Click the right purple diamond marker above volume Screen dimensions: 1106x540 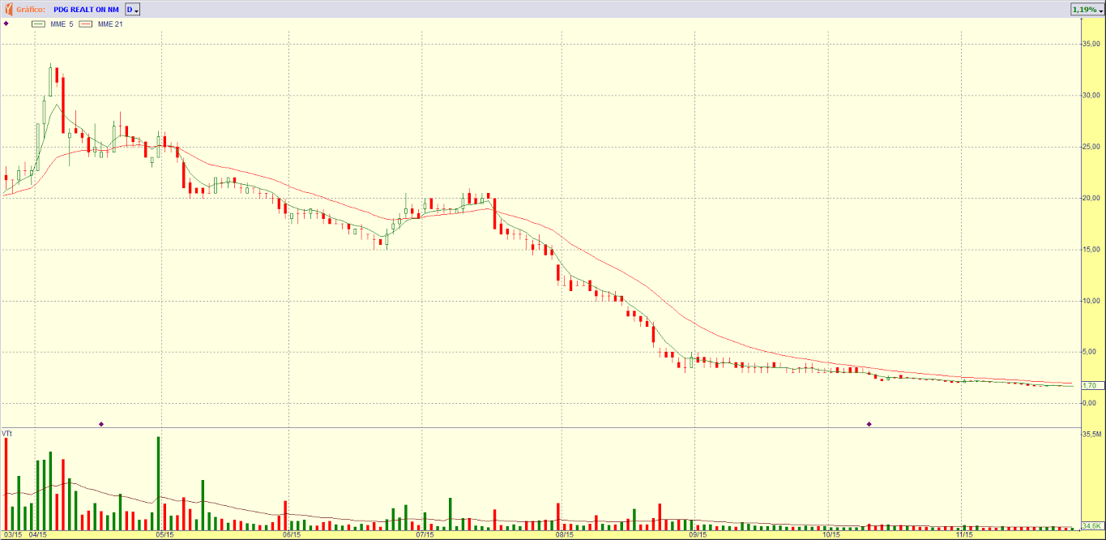869,424
